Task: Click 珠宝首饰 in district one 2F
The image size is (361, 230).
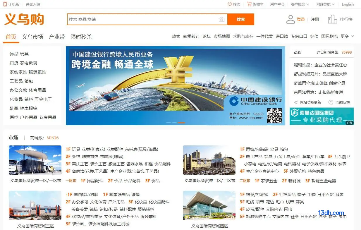Action: point(90,157)
